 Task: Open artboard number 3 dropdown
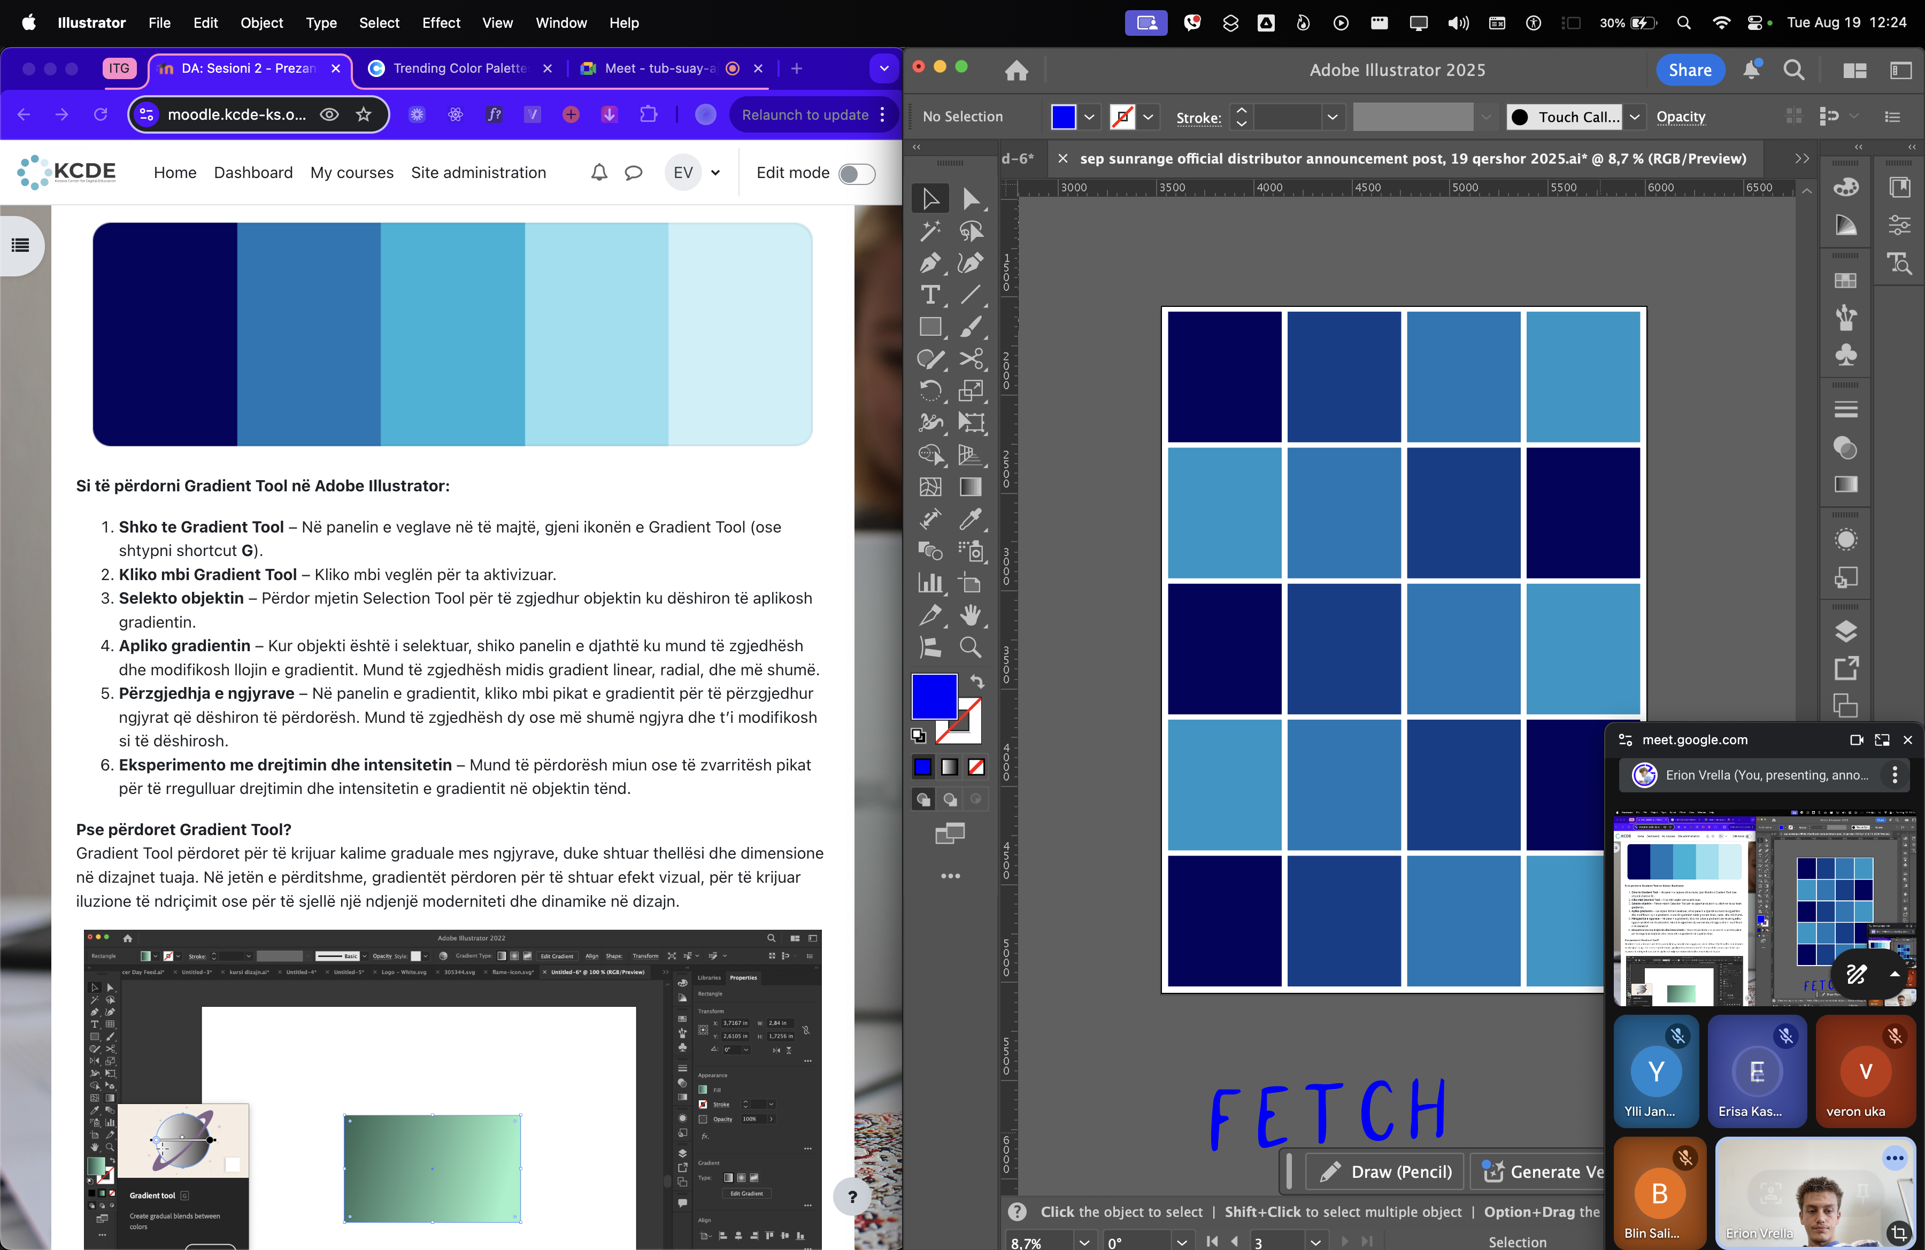1315,1242
